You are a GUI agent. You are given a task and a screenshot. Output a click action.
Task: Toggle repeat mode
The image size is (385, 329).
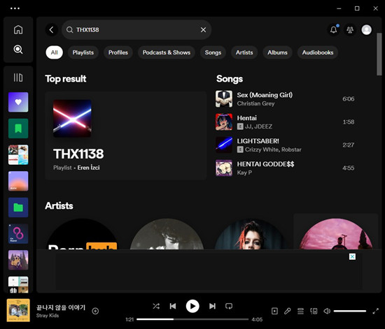[x=229, y=306]
